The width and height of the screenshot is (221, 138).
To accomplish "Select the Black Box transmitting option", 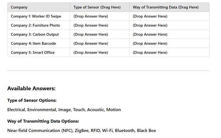I will click(146, 131).
